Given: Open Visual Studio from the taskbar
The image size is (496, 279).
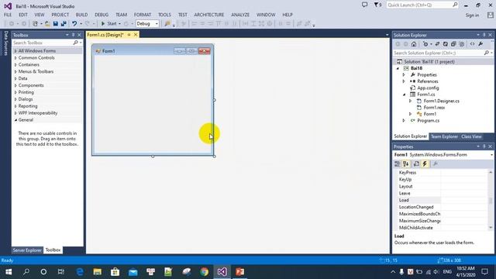Looking at the screenshot, I should [222, 272].
